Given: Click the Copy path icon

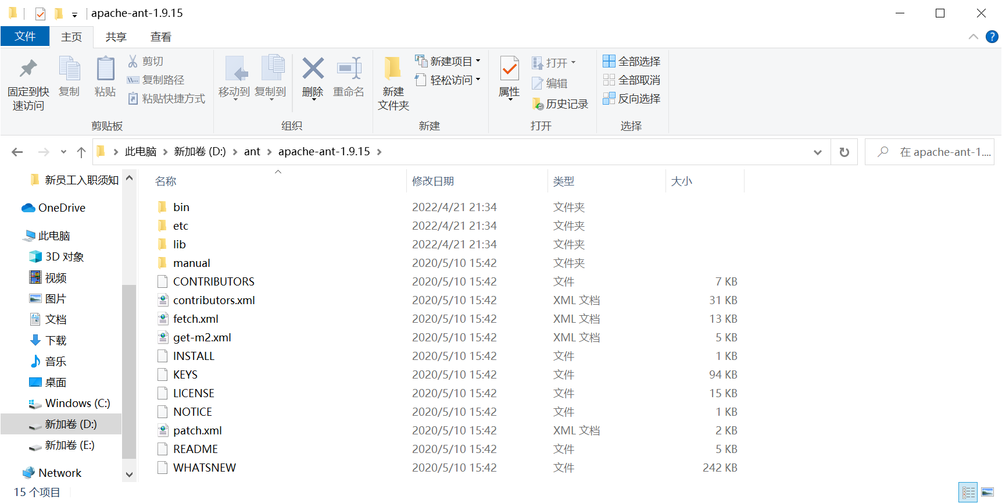Looking at the screenshot, I should [x=133, y=80].
